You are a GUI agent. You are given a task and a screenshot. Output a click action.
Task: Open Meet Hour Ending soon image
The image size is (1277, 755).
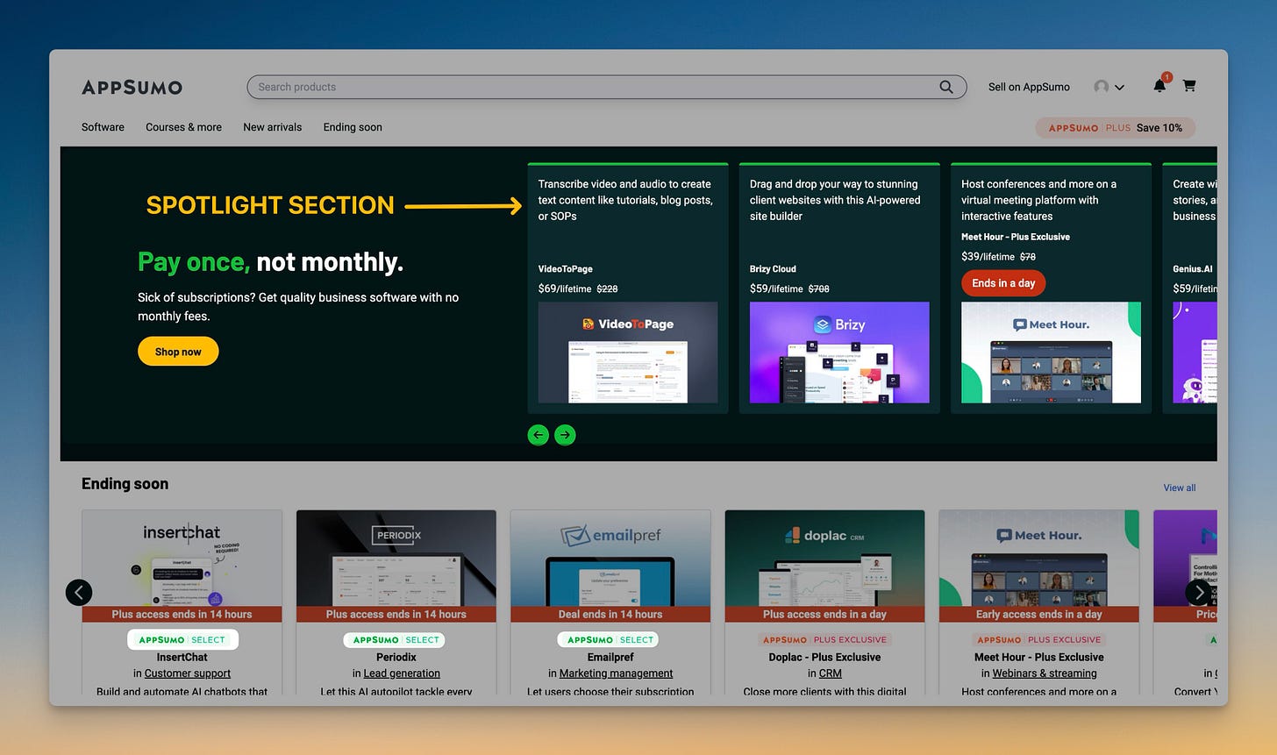click(1038, 559)
